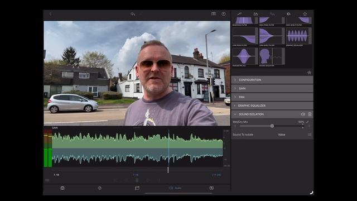The height and width of the screenshot is (201, 357).
Task: Click the video preview
Action: tap(137, 73)
